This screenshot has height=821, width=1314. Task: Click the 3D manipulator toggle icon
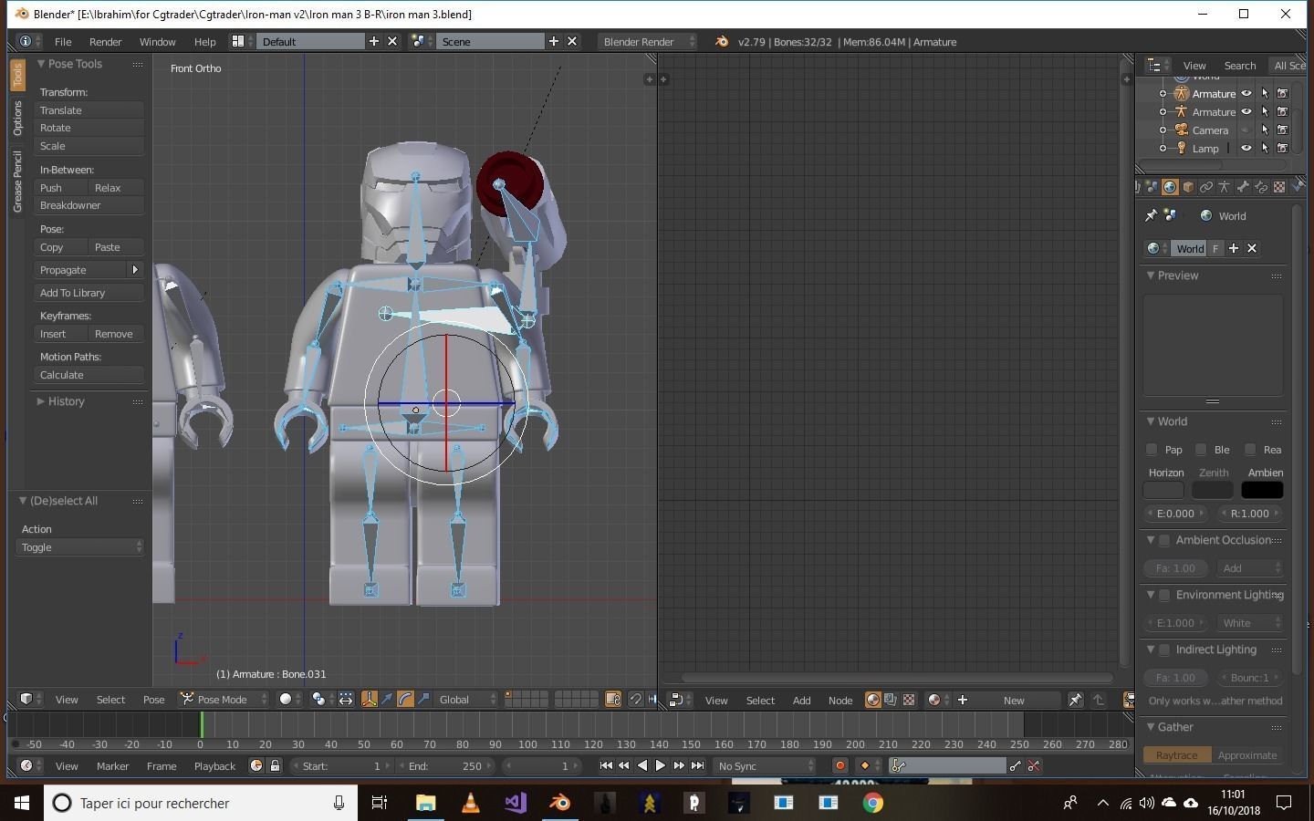(370, 700)
